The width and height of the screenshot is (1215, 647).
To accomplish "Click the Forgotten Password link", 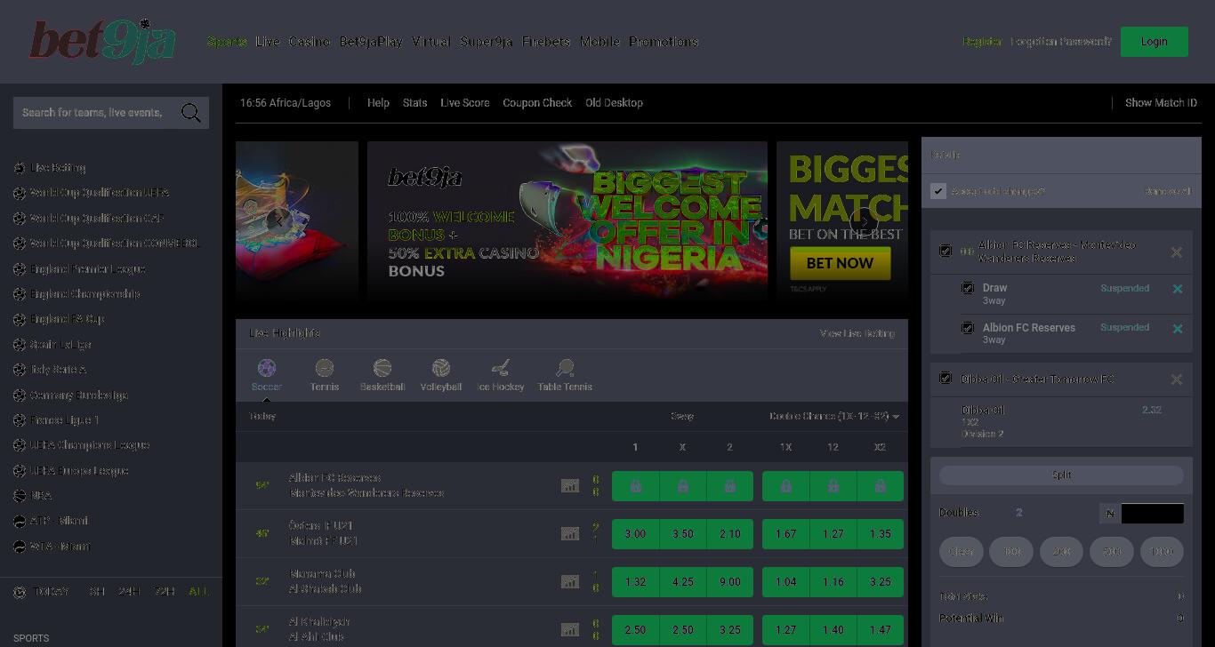I will (1061, 42).
